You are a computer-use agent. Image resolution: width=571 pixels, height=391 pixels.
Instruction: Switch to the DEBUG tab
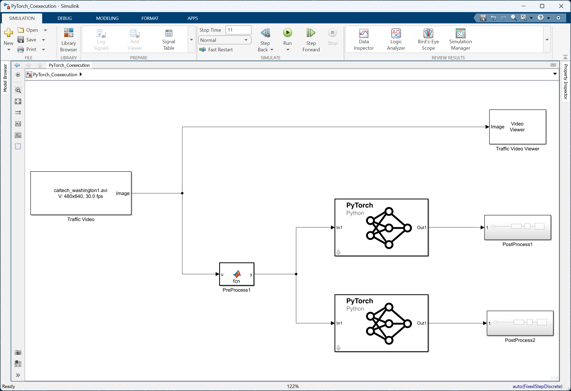click(65, 18)
